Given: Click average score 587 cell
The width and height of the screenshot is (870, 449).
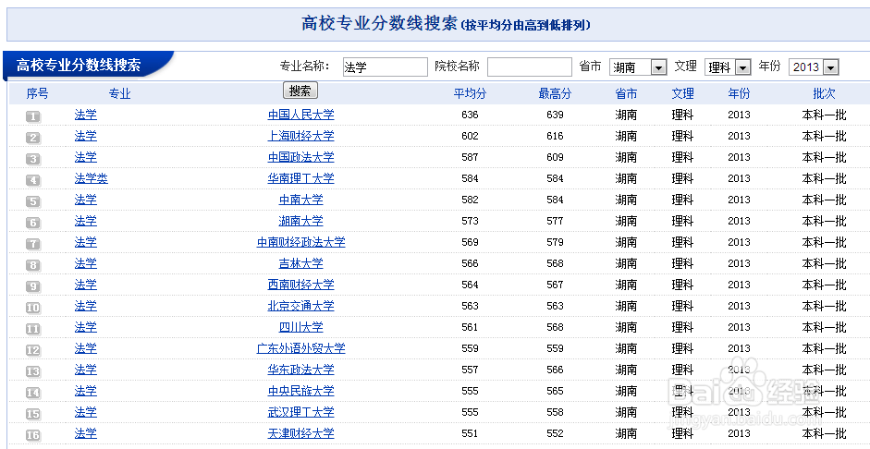Looking at the screenshot, I should coord(470,157).
